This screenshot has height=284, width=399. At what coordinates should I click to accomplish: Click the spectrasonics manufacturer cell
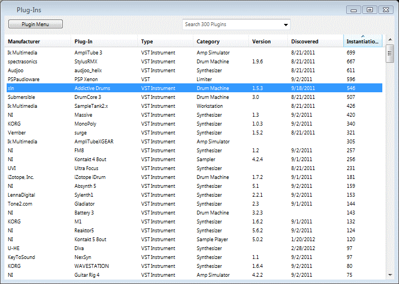pos(22,62)
